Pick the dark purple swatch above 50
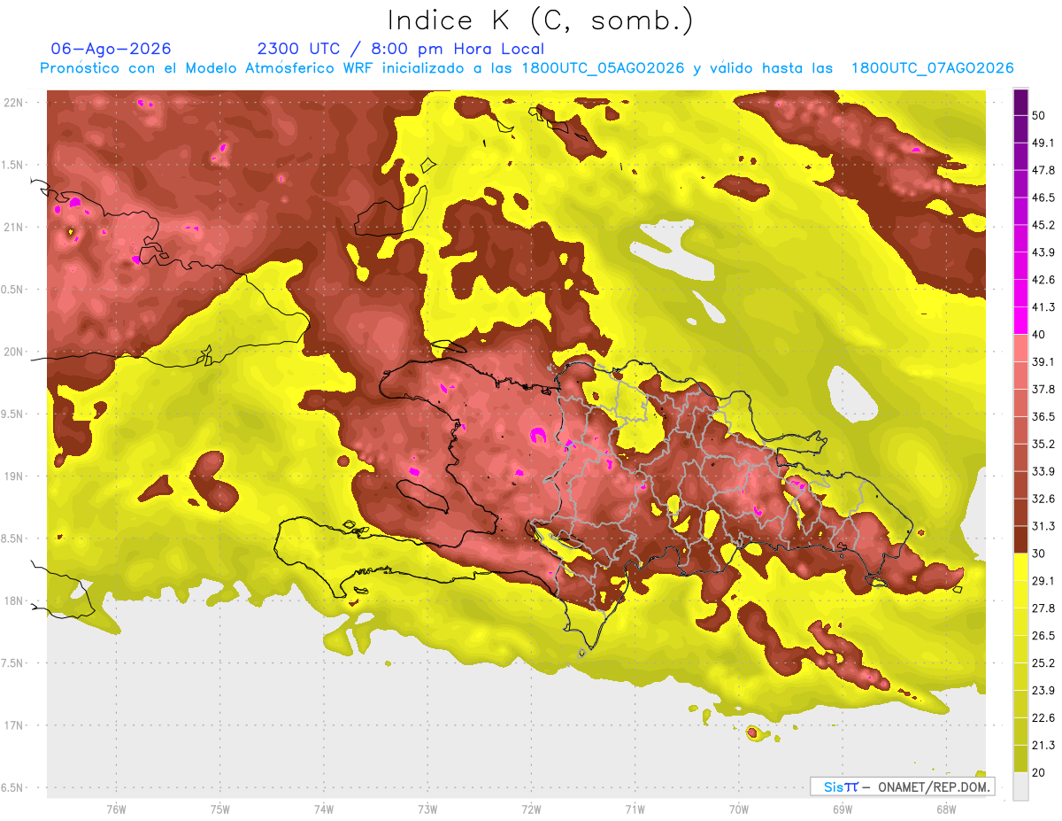 [1020, 102]
